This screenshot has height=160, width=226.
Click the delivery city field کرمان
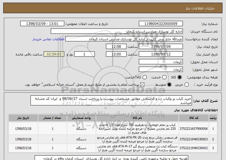coord(161,70)
